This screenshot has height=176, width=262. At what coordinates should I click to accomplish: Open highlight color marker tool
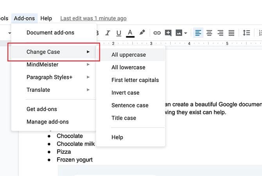coord(142,32)
